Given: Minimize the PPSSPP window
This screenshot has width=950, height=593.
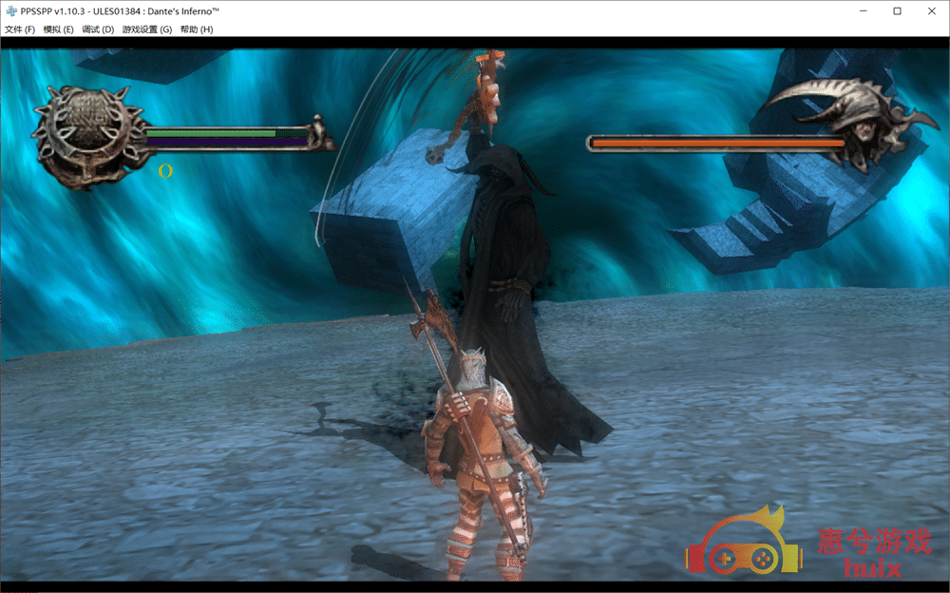Looking at the screenshot, I should point(864,10).
